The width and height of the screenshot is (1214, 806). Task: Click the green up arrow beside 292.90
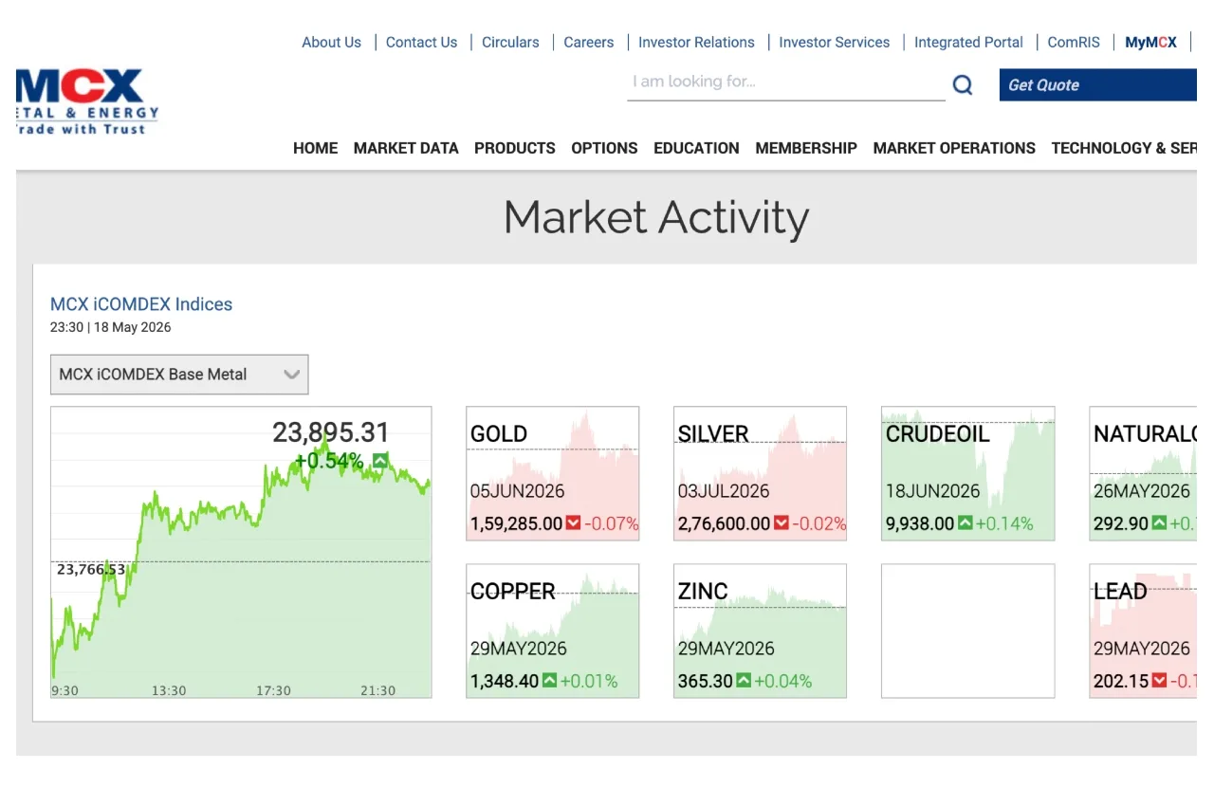coord(1159,523)
